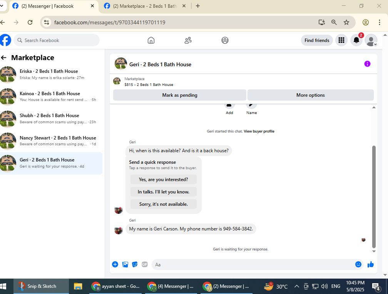Open Nancy Stewart's conversation
The height and width of the screenshot is (294, 388).
[x=51, y=141]
